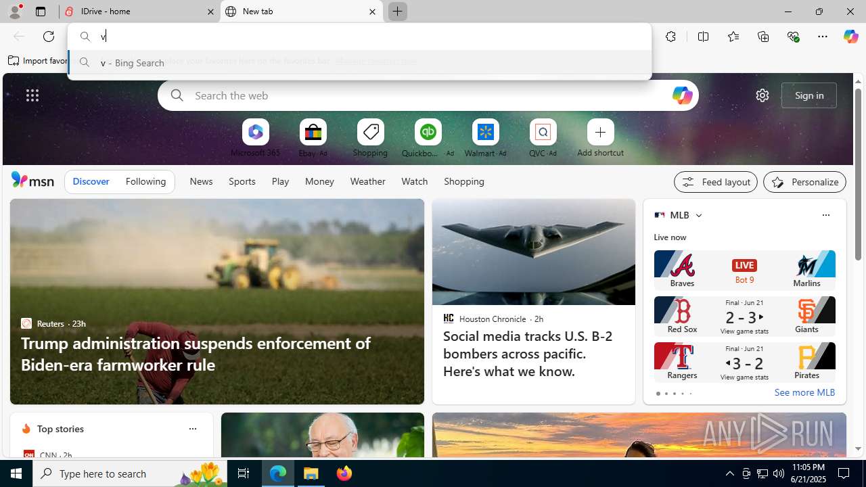This screenshot has height=487, width=866.
Task: Select 'v - Bing Search' suggestion
Action: pyautogui.click(x=359, y=63)
